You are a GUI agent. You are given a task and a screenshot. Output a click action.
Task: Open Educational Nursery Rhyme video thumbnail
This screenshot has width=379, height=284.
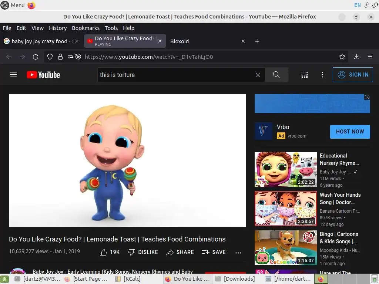click(285, 169)
